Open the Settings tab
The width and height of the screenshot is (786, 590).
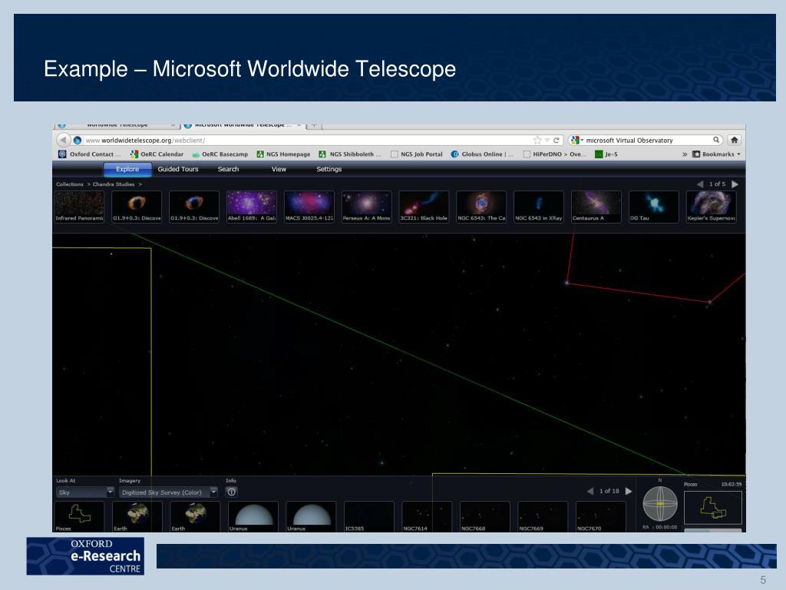point(329,169)
